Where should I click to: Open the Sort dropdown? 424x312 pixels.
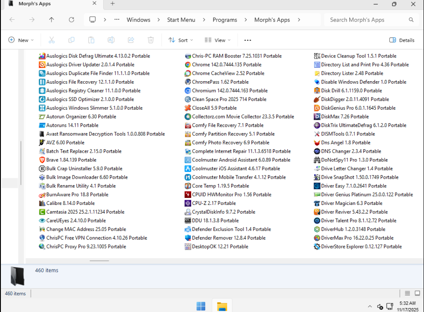181,40
